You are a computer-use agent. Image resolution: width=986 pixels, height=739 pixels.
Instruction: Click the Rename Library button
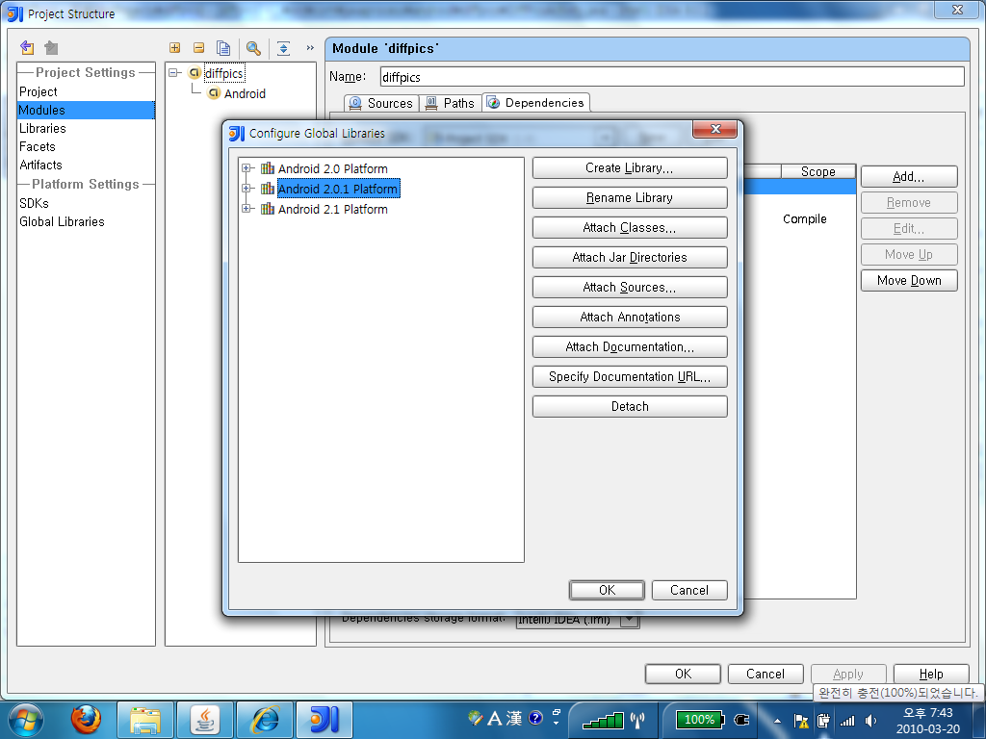tap(630, 197)
